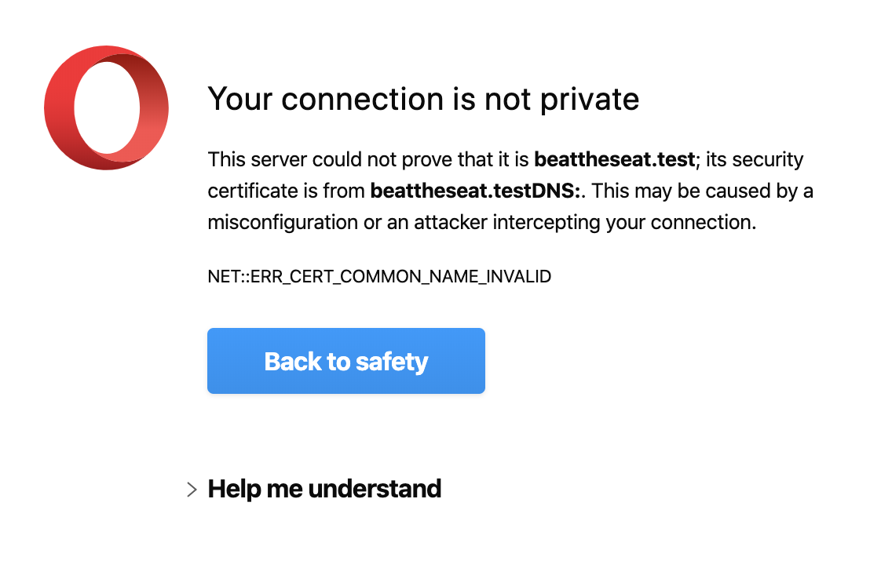Click the word 'understand' in the expander label
This screenshot has height=579, width=892.
click(375, 489)
